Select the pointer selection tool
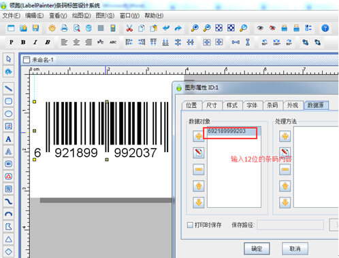The image size is (339, 258). click(9, 59)
